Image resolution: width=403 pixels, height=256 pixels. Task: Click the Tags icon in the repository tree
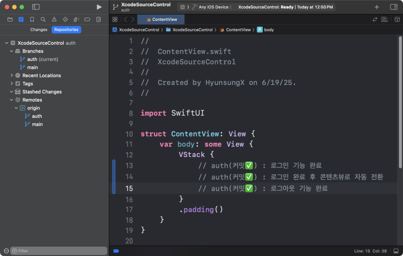(18, 83)
